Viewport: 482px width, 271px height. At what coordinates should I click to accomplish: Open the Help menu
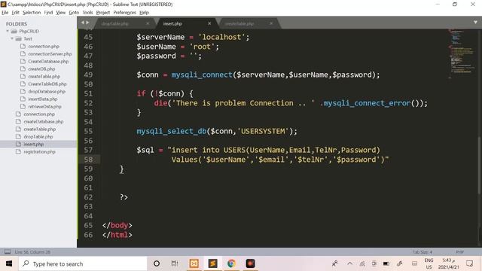pos(144,13)
